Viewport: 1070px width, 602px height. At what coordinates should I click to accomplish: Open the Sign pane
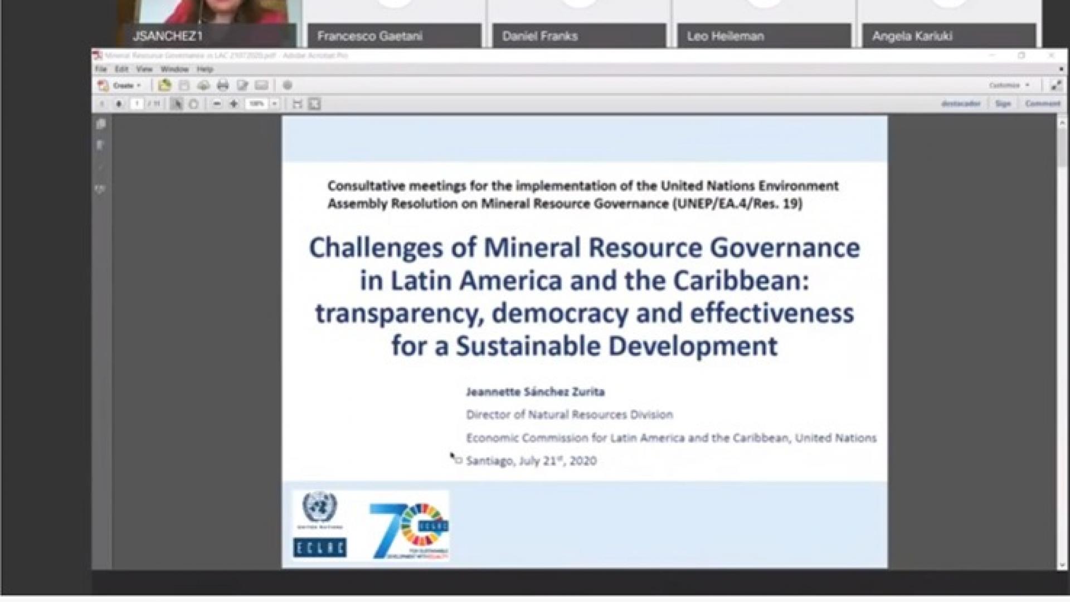(1003, 104)
